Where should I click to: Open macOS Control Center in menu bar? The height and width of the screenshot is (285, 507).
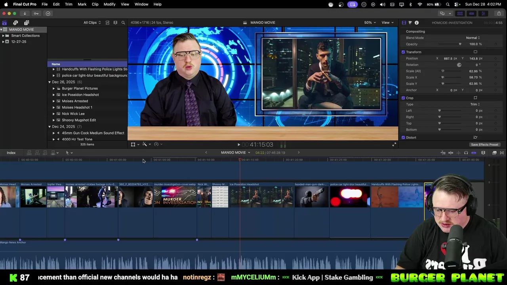[x=457, y=4]
